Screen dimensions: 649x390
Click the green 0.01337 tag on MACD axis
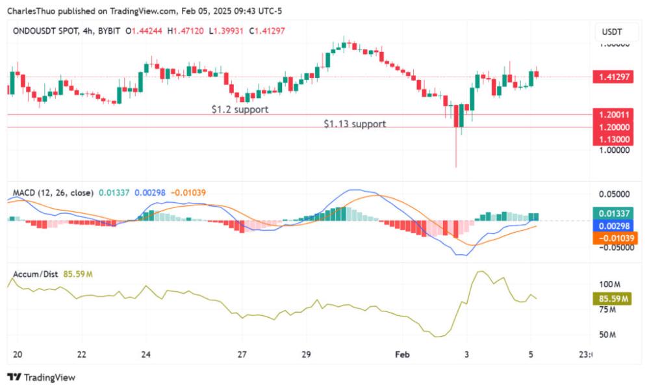(613, 213)
